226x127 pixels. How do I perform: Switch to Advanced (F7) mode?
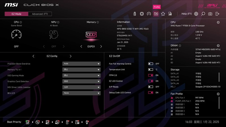[x=40, y=14]
